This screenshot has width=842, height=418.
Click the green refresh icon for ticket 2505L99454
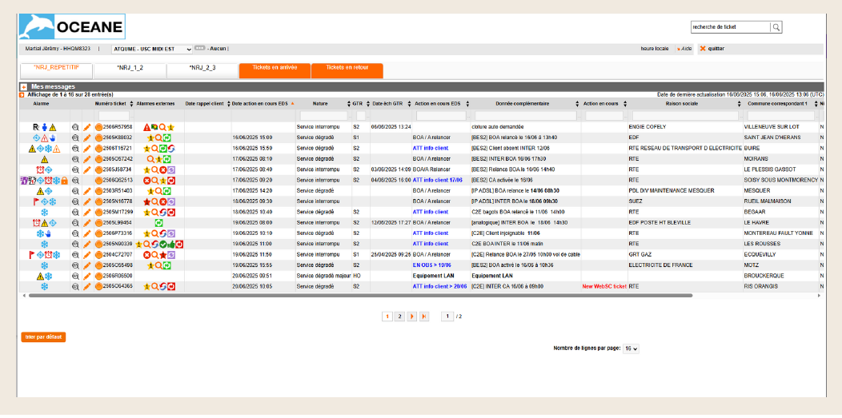[x=158, y=223]
